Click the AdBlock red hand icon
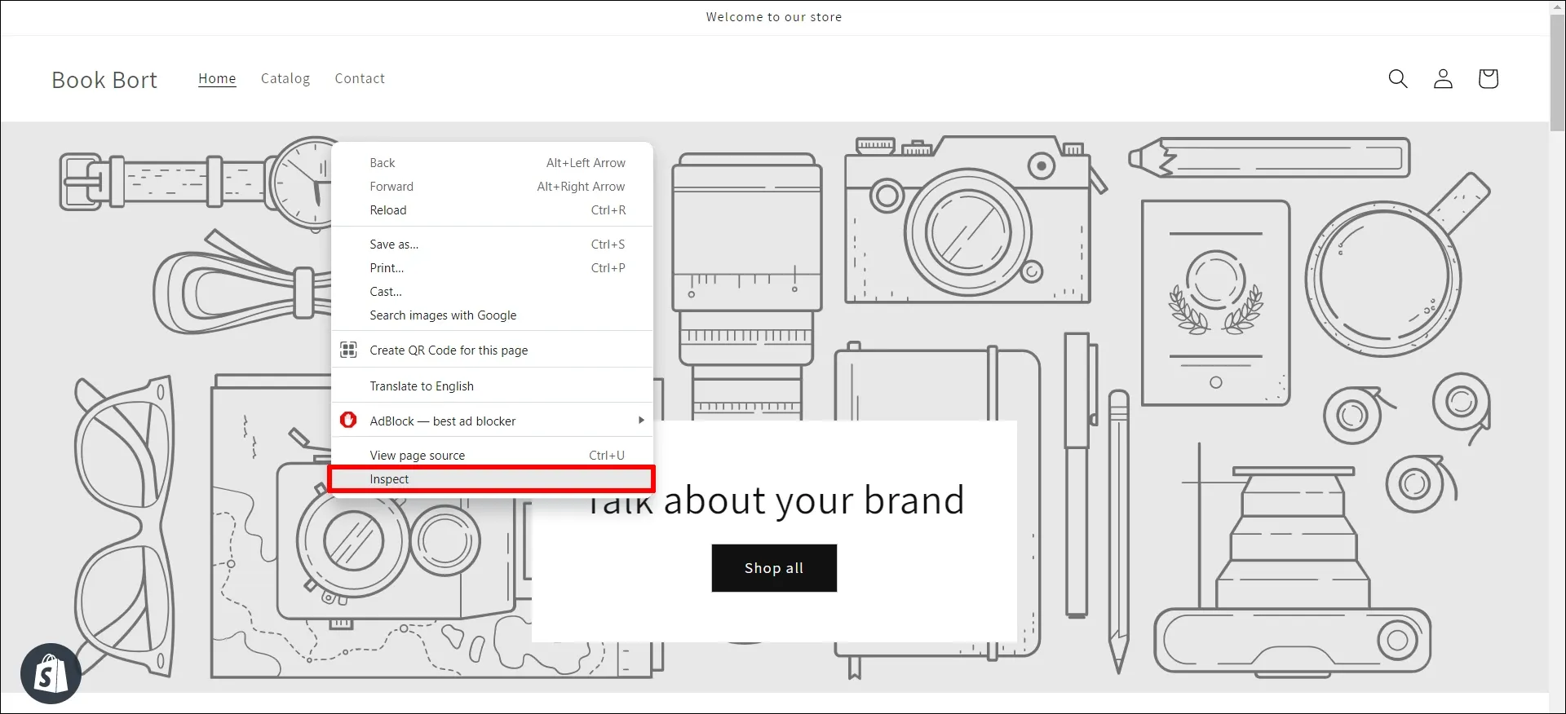1566x714 pixels. pyautogui.click(x=348, y=421)
